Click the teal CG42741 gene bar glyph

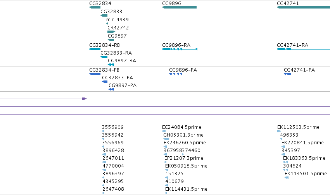(303, 7)
